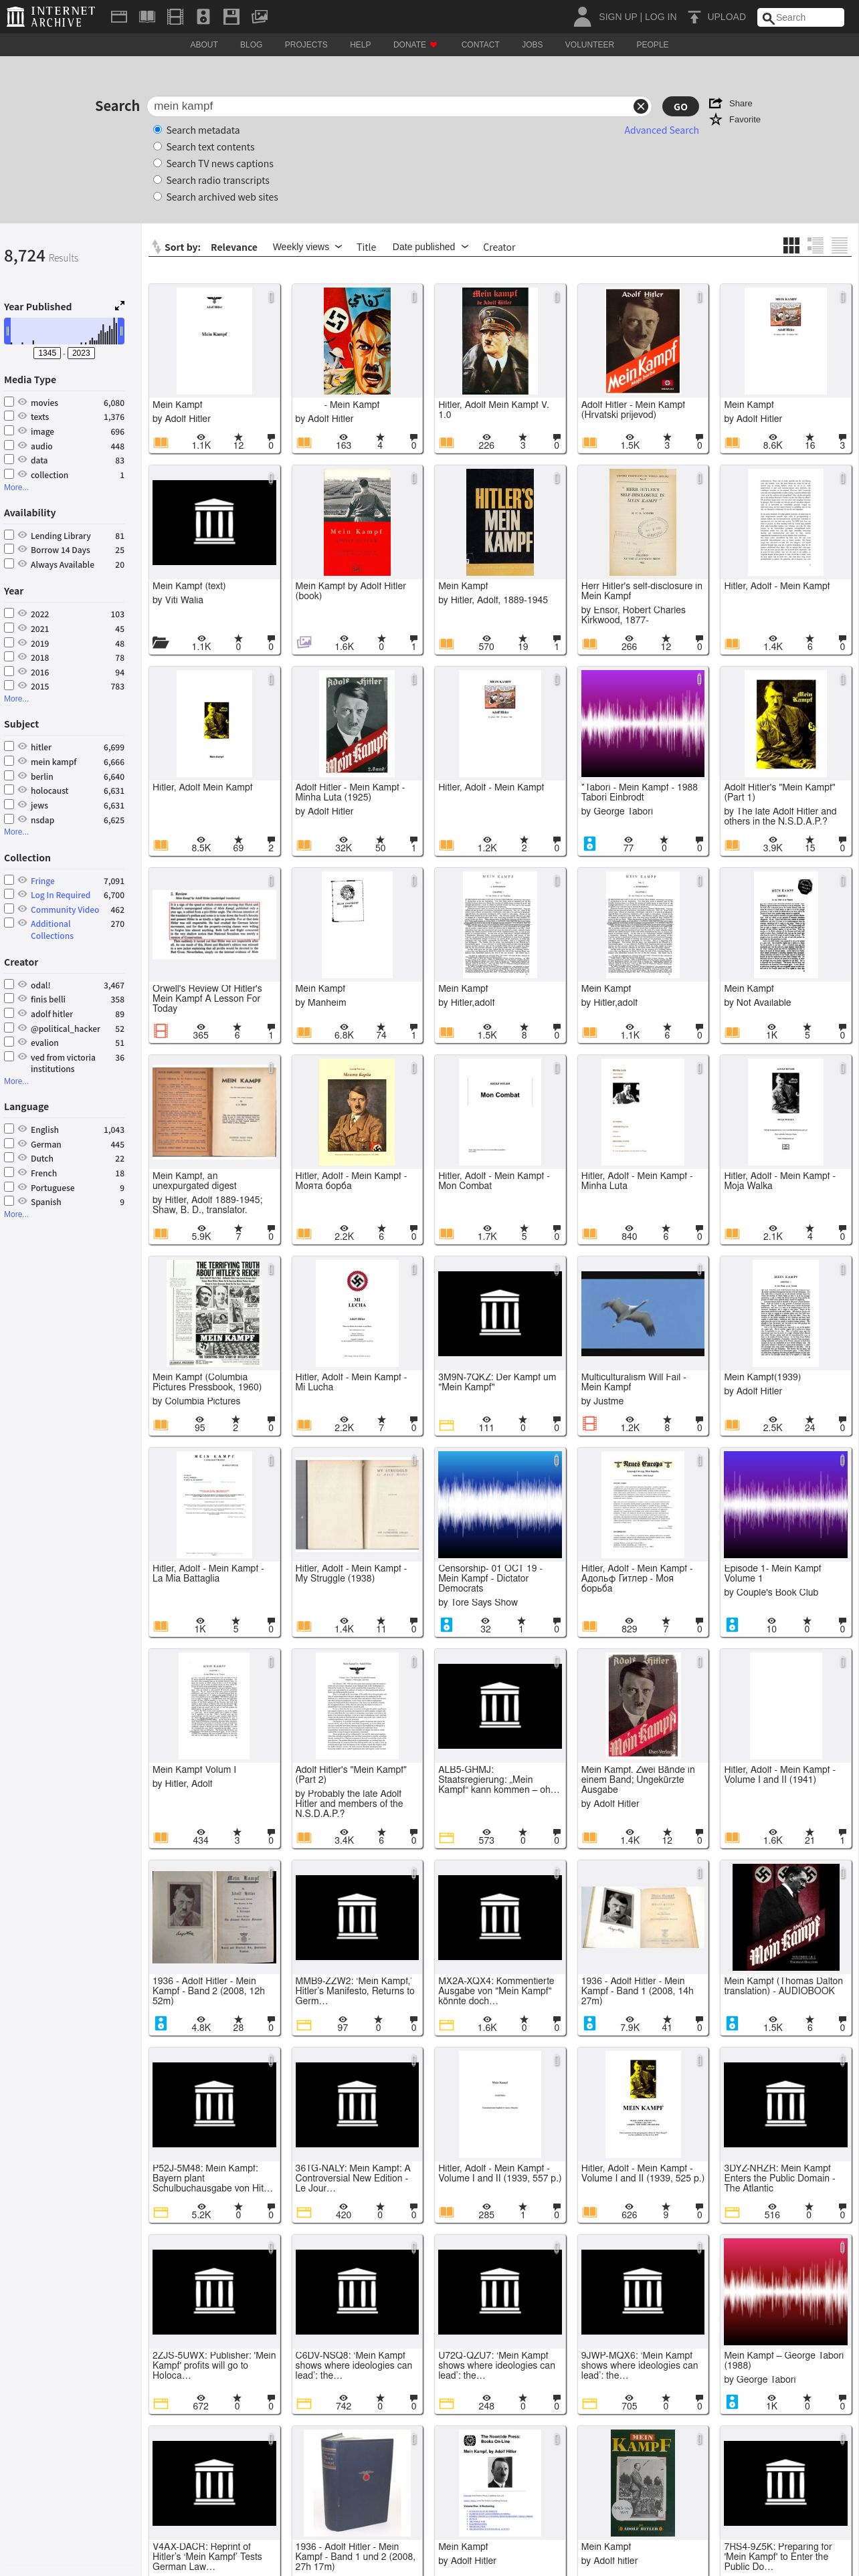Expand More under Media Type
Image resolution: width=859 pixels, height=2576 pixels.
15,488
